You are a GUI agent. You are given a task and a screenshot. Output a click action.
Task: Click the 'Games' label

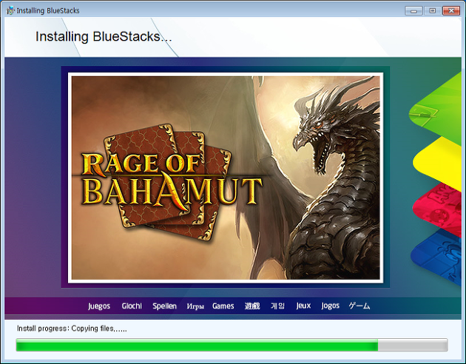click(223, 306)
